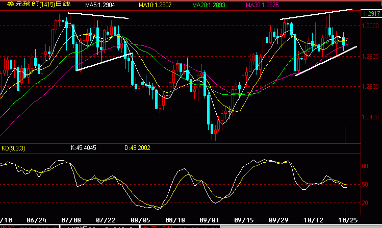Click the KD(9,3,3) indicator name

click(13, 148)
